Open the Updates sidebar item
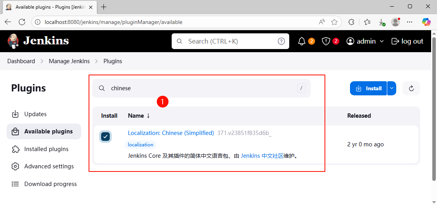The width and height of the screenshot is (437, 206). point(44,114)
